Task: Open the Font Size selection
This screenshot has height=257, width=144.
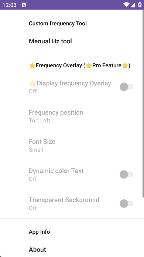Action: (72, 145)
